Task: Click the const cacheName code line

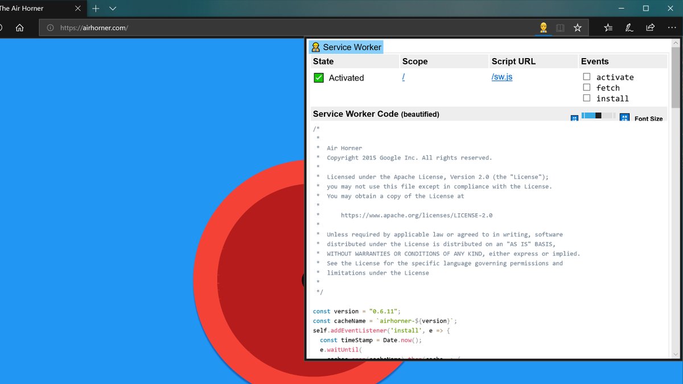Action: [385, 321]
